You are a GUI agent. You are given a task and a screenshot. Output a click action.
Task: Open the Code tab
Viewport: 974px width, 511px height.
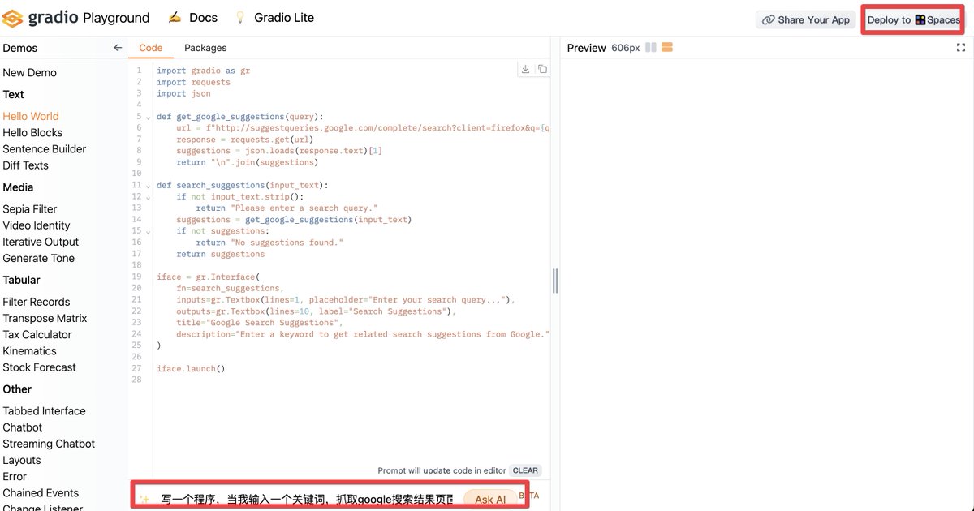coord(151,48)
